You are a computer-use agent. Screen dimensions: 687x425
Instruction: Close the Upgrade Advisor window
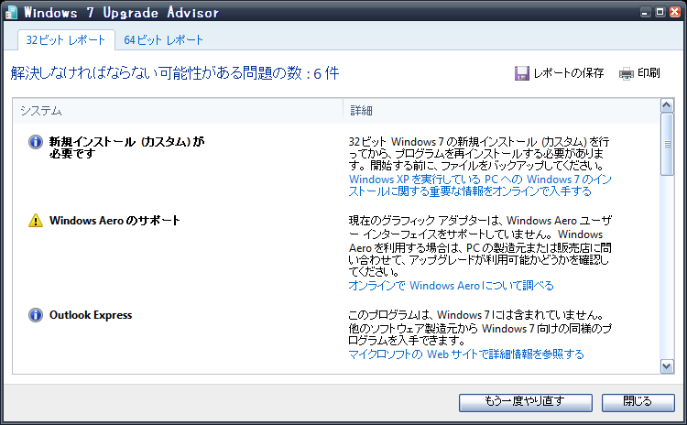pyautogui.click(x=675, y=12)
